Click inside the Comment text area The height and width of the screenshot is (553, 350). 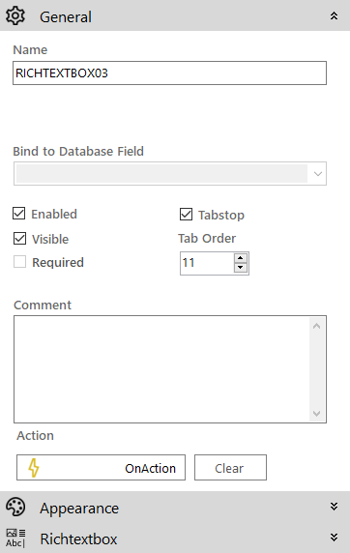pos(161,369)
